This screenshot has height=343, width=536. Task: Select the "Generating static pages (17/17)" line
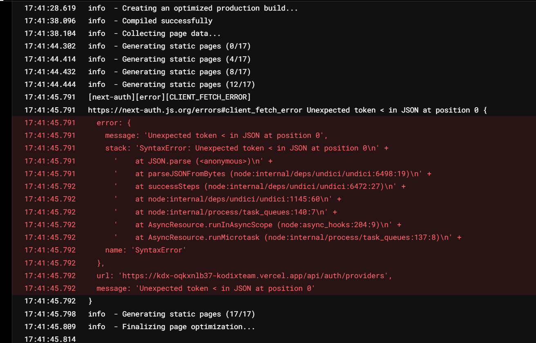click(188, 314)
